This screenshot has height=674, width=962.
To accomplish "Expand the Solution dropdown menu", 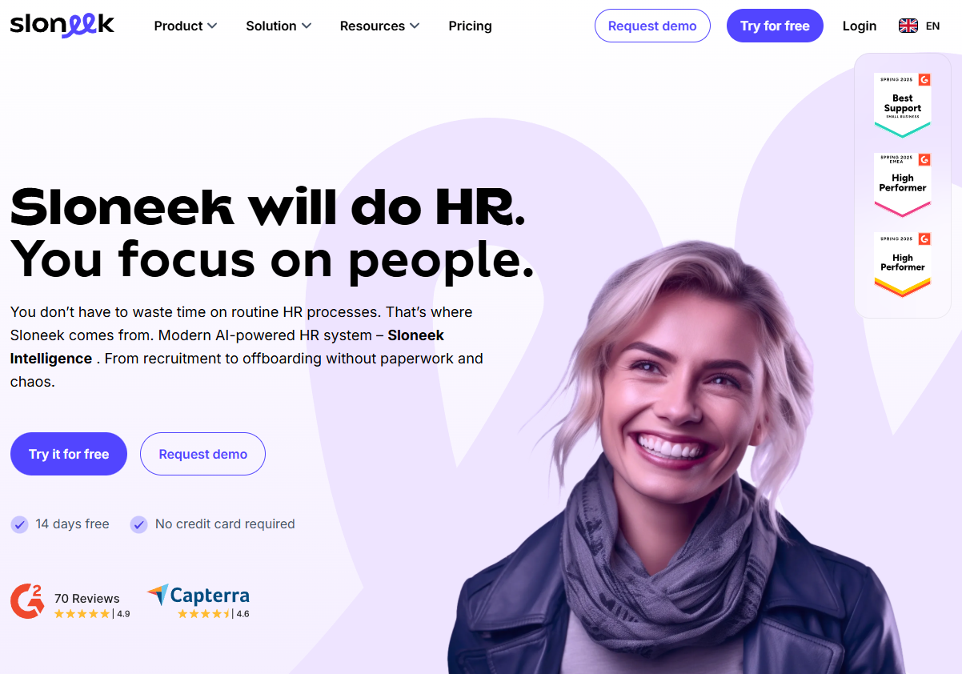I will tap(279, 26).
